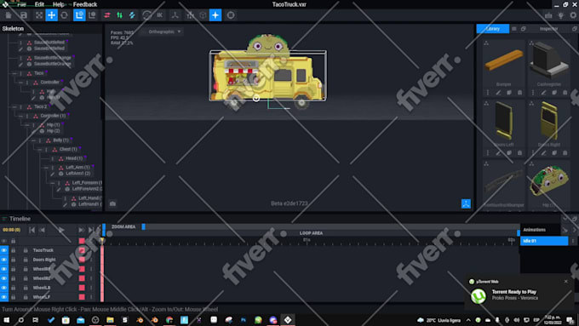Toggle the global lock in timeline header
The height and width of the screenshot is (326, 579).
[14, 241]
